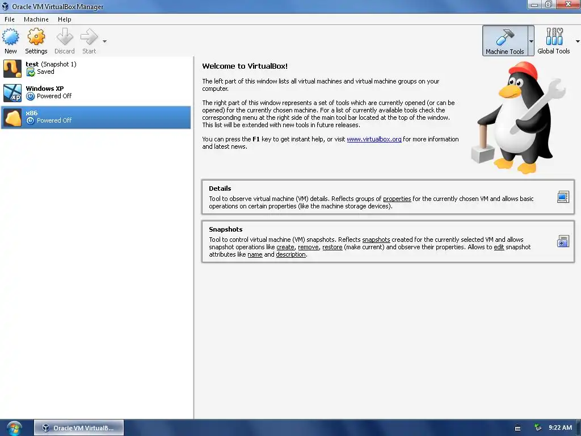This screenshot has height=436, width=581.
Task: Click the network tray icon
Action: (x=538, y=427)
